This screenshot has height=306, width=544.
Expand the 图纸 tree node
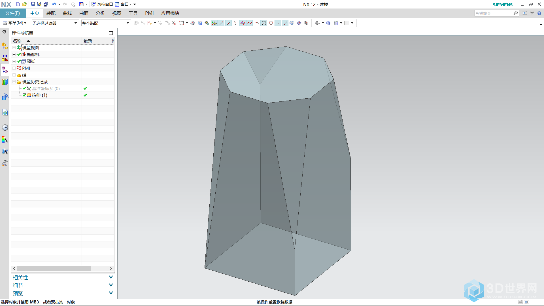click(14, 61)
